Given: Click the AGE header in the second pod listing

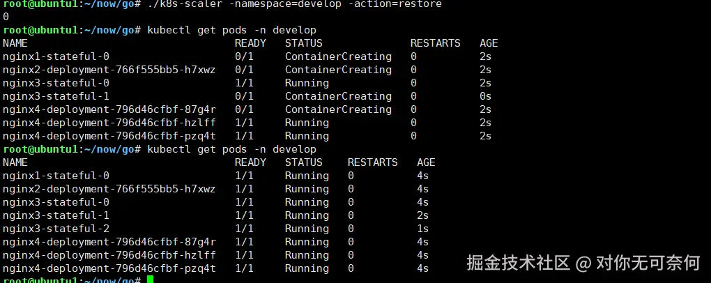Looking at the screenshot, I should [426, 162].
